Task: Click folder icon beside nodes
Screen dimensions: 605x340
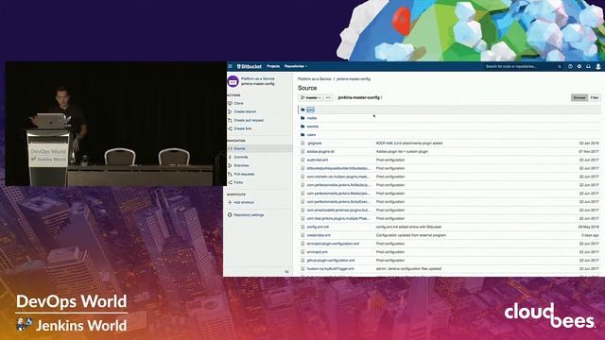Action: [x=302, y=118]
